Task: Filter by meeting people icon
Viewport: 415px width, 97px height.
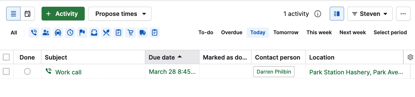Action: pyautogui.click(x=46, y=33)
